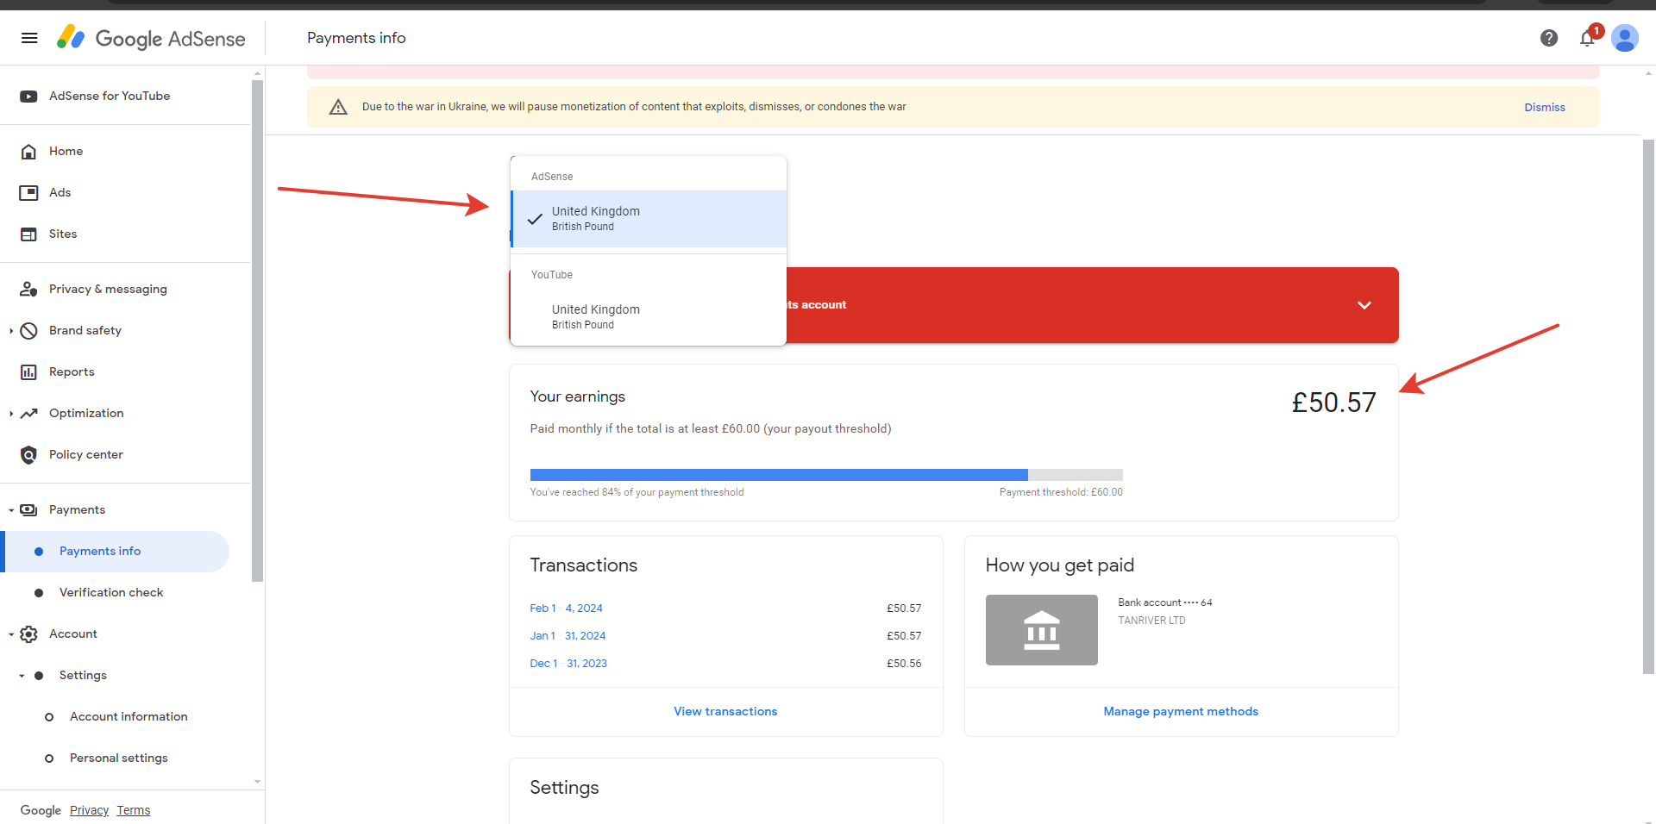Click the Optimization trend icon

click(28, 414)
